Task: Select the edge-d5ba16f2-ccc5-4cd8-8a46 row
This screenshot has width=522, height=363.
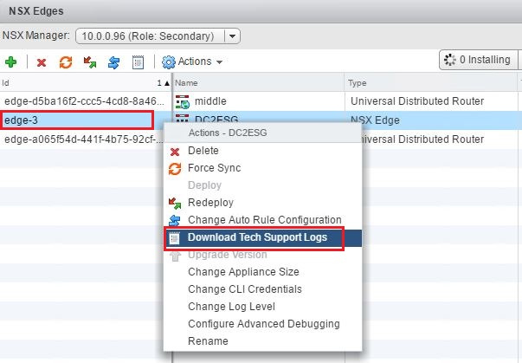Action: (85, 101)
